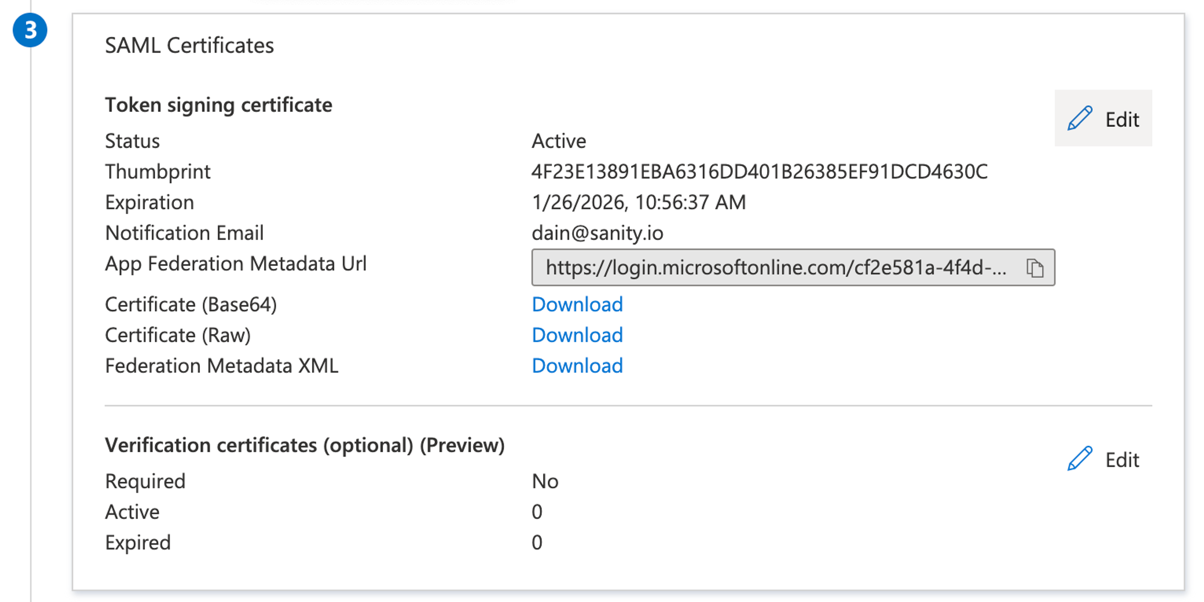1204x602 pixels.
Task: Click the Certificate (Base64) label
Action: pyautogui.click(x=191, y=304)
